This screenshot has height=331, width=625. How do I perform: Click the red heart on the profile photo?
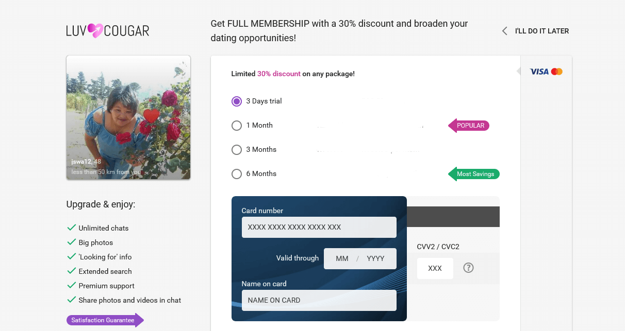point(151,116)
